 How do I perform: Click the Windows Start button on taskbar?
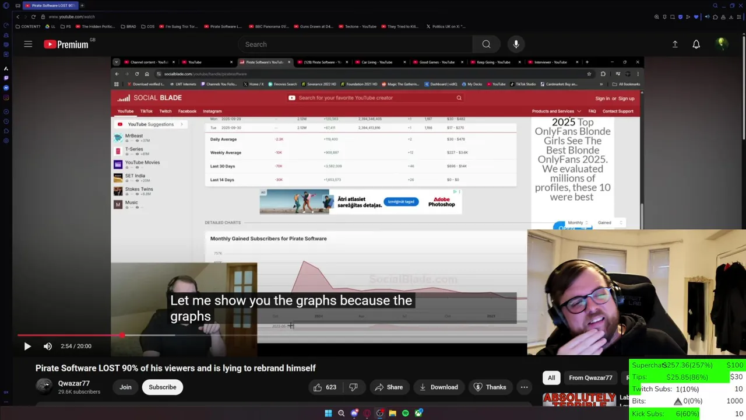(328, 413)
